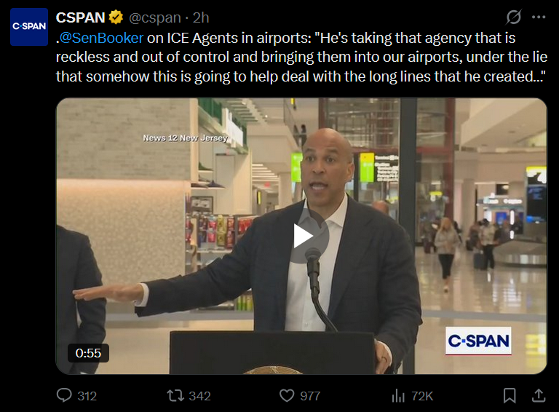
Task: Click the 342 reposts count
Action: (x=199, y=396)
